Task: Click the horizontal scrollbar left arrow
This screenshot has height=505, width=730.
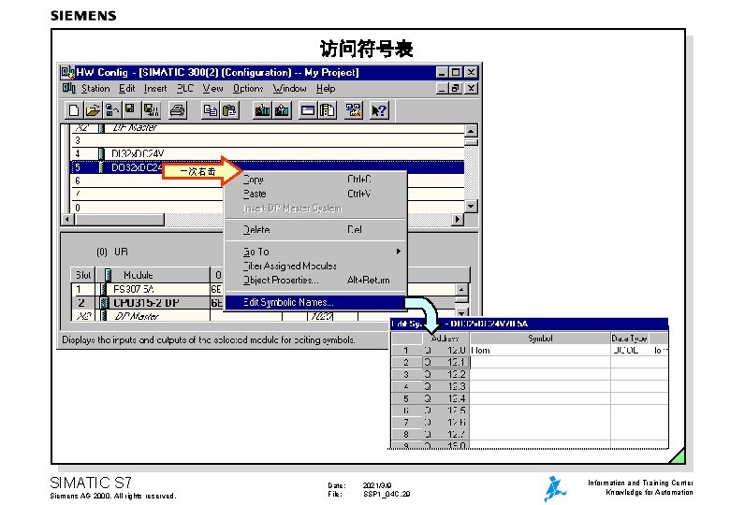Action: [x=68, y=219]
